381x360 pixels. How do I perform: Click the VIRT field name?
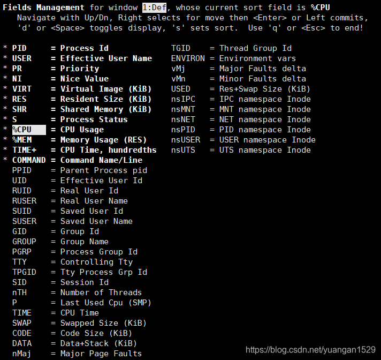point(22,89)
